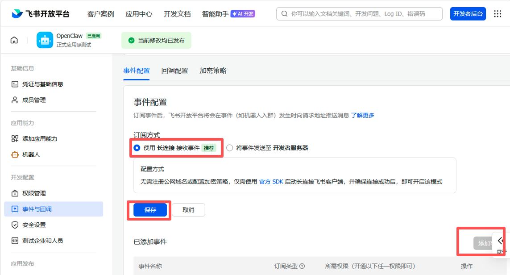Click the OpenClaw robot avatar icon
This screenshot has height=275, width=510.
click(44, 40)
